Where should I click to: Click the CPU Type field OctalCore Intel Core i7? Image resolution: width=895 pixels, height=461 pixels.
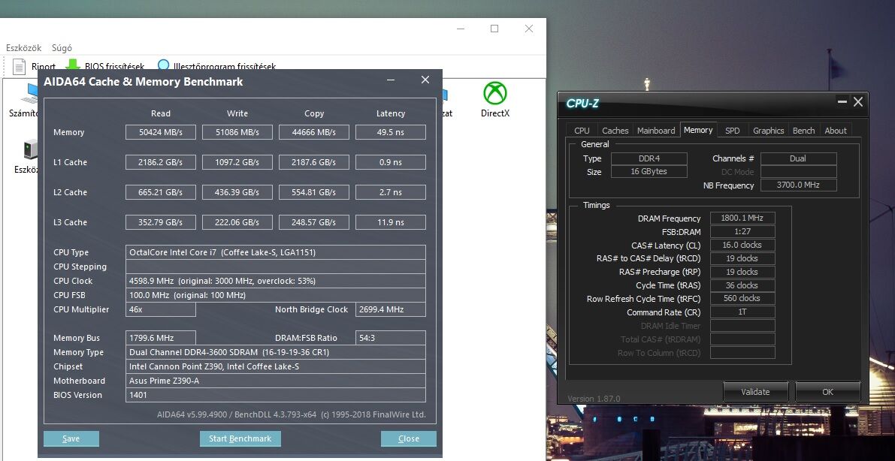pos(276,252)
